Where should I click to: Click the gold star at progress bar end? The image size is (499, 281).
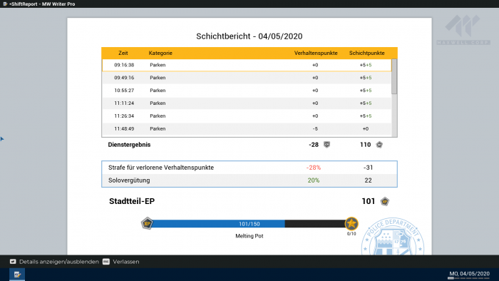[x=351, y=224]
